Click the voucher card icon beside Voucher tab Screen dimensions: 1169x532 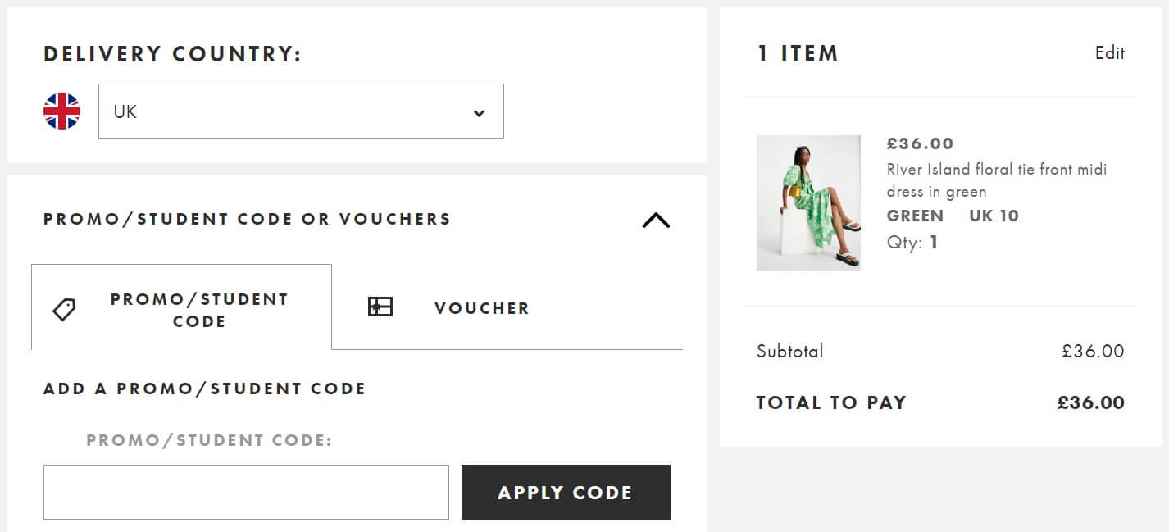coord(380,307)
